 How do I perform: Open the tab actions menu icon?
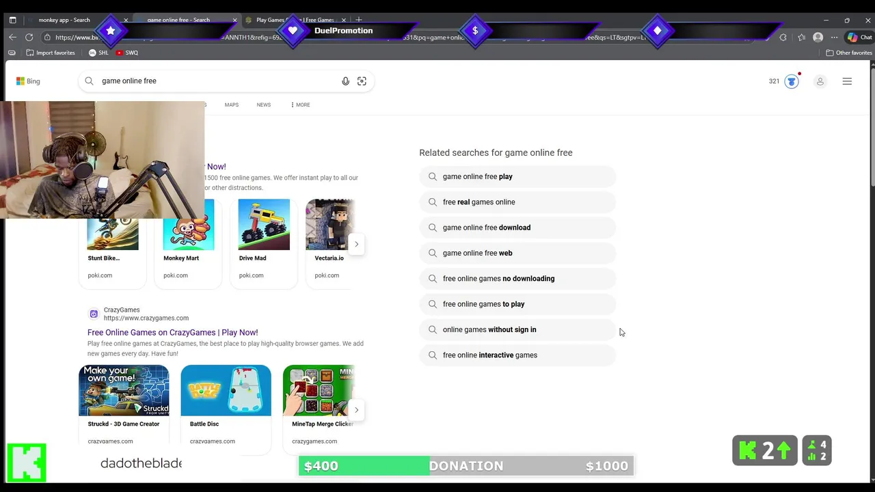pos(12,20)
